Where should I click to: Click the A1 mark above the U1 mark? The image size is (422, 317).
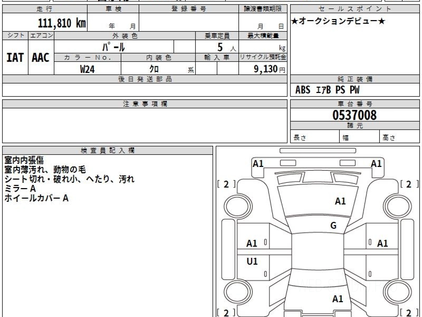(252, 243)
